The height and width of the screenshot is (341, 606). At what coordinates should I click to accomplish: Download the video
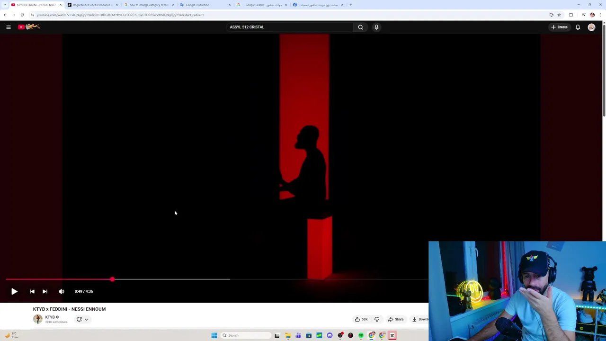(x=420, y=319)
